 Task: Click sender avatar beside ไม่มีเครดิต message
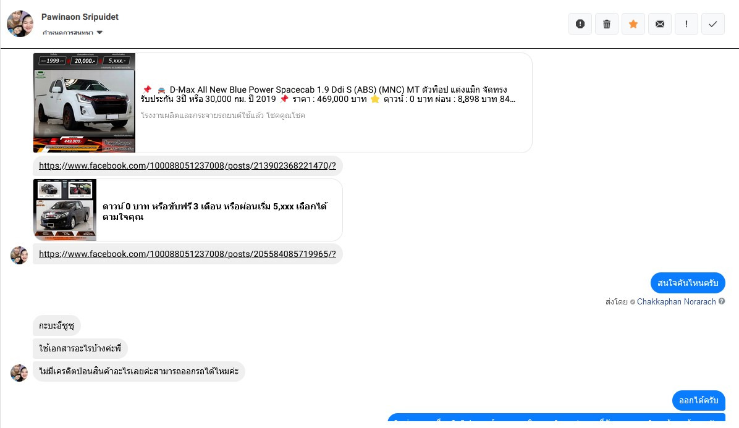tap(19, 372)
